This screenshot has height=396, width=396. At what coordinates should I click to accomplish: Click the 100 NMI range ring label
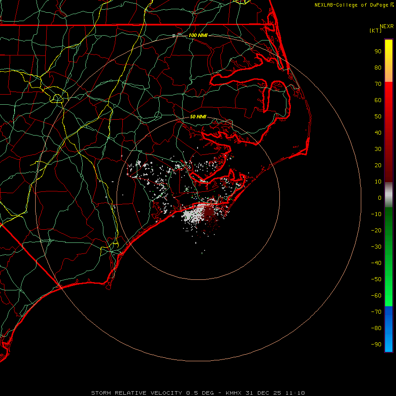coord(198,35)
